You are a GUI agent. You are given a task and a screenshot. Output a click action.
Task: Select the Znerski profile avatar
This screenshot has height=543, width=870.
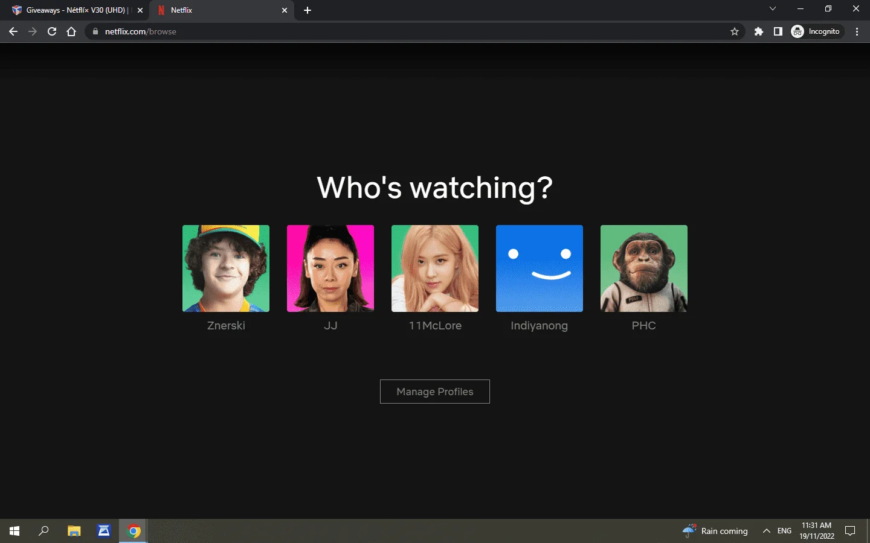point(226,268)
